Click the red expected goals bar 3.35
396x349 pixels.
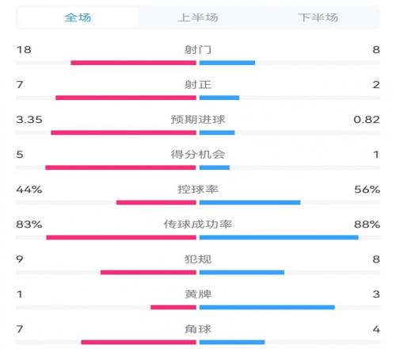pyautogui.click(x=124, y=132)
